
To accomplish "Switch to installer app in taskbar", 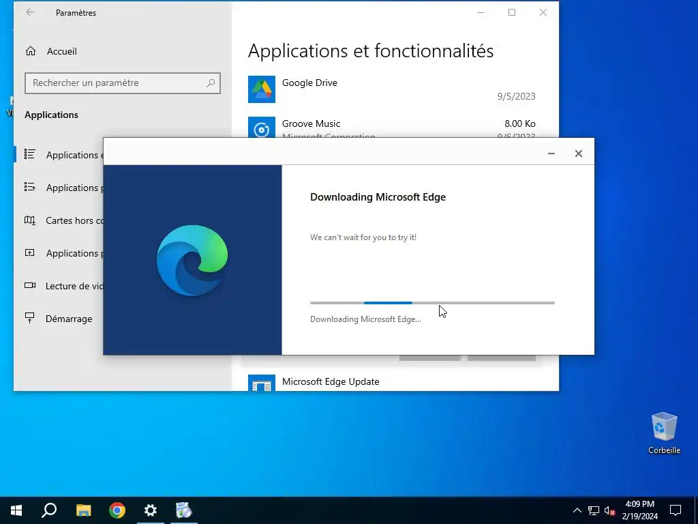I will (184, 510).
